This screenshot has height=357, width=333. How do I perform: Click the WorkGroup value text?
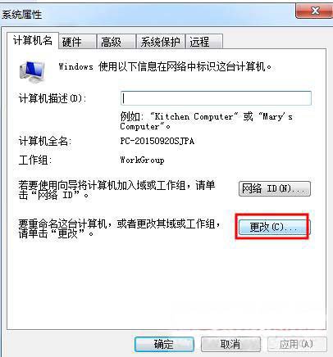[142, 160]
